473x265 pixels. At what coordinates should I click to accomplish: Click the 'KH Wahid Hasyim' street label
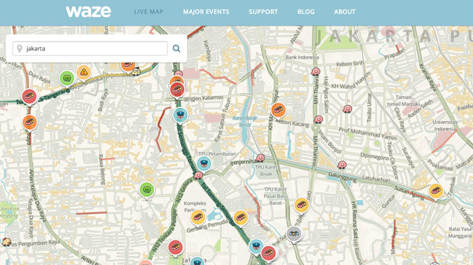(351, 80)
